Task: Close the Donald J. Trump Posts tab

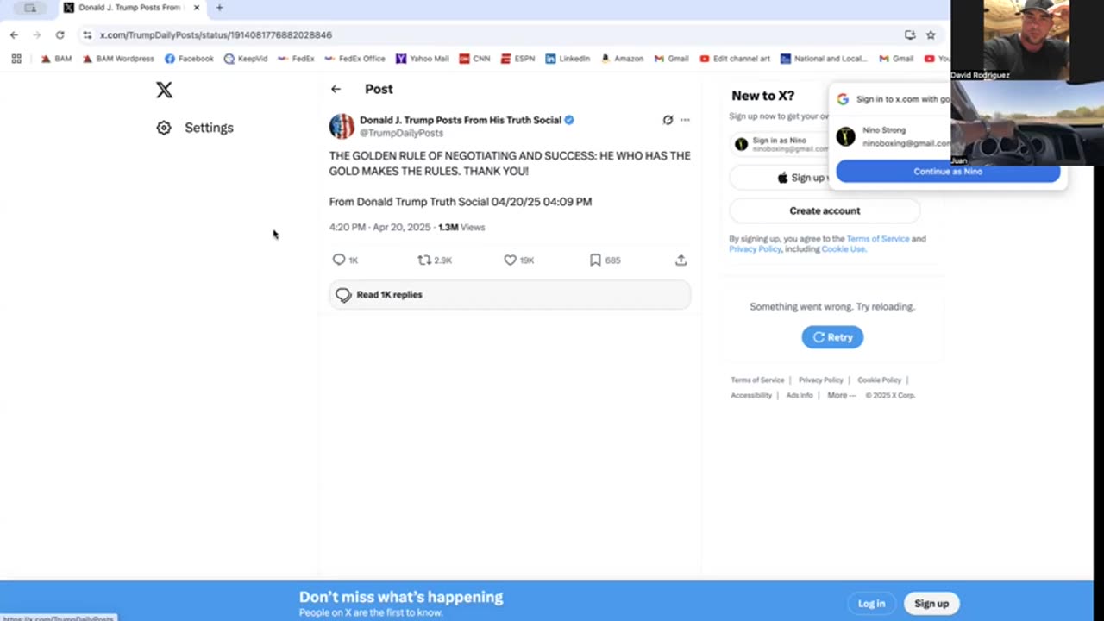Action: point(197,8)
